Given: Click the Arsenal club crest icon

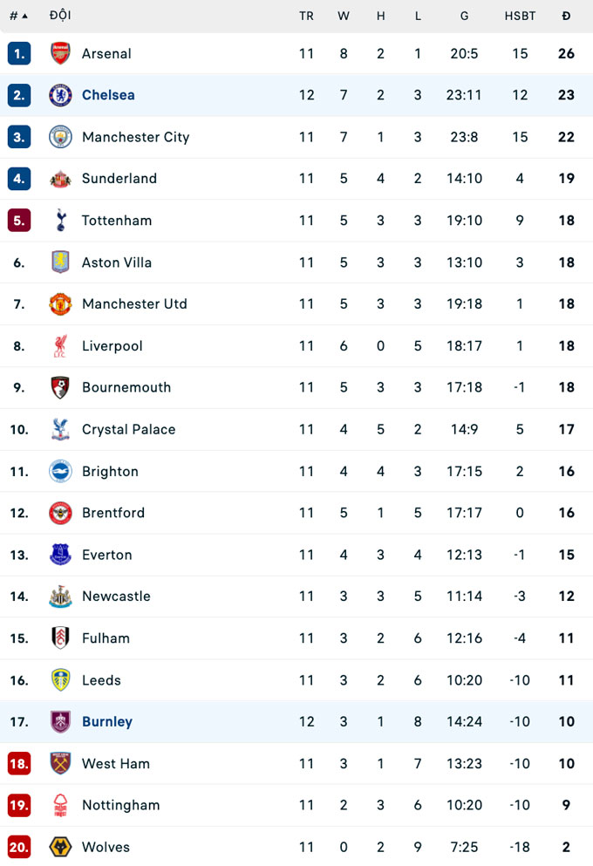Looking at the screenshot, I should (x=60, y=53).
